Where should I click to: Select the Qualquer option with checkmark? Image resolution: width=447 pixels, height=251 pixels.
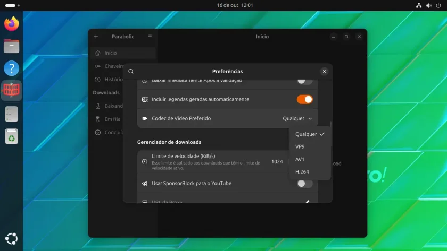[x=310, y=134]
